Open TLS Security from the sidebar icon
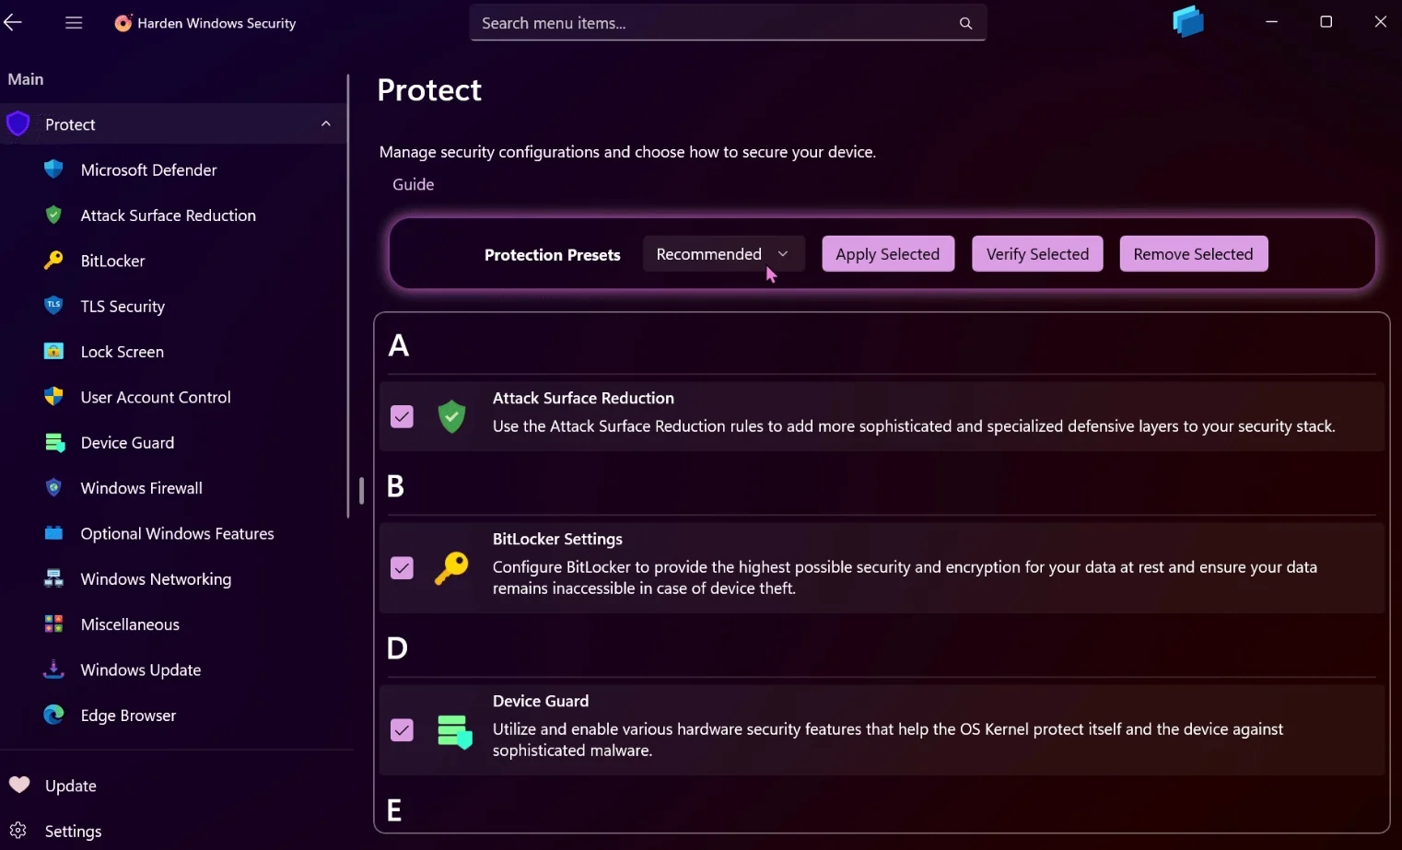The height and width of the screenshot is (850, 1402). [53, 306]
